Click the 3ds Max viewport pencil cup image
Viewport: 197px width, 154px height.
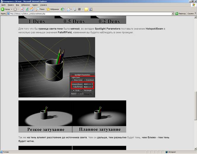[x=57, y=67]
